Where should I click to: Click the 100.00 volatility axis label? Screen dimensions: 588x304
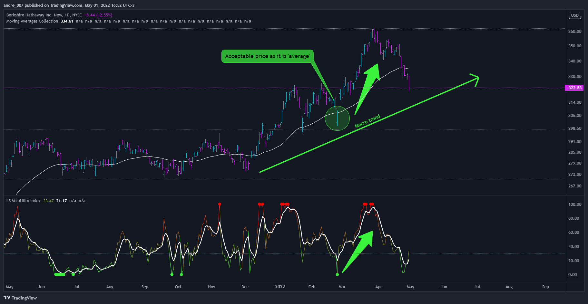tap(575, 204)
